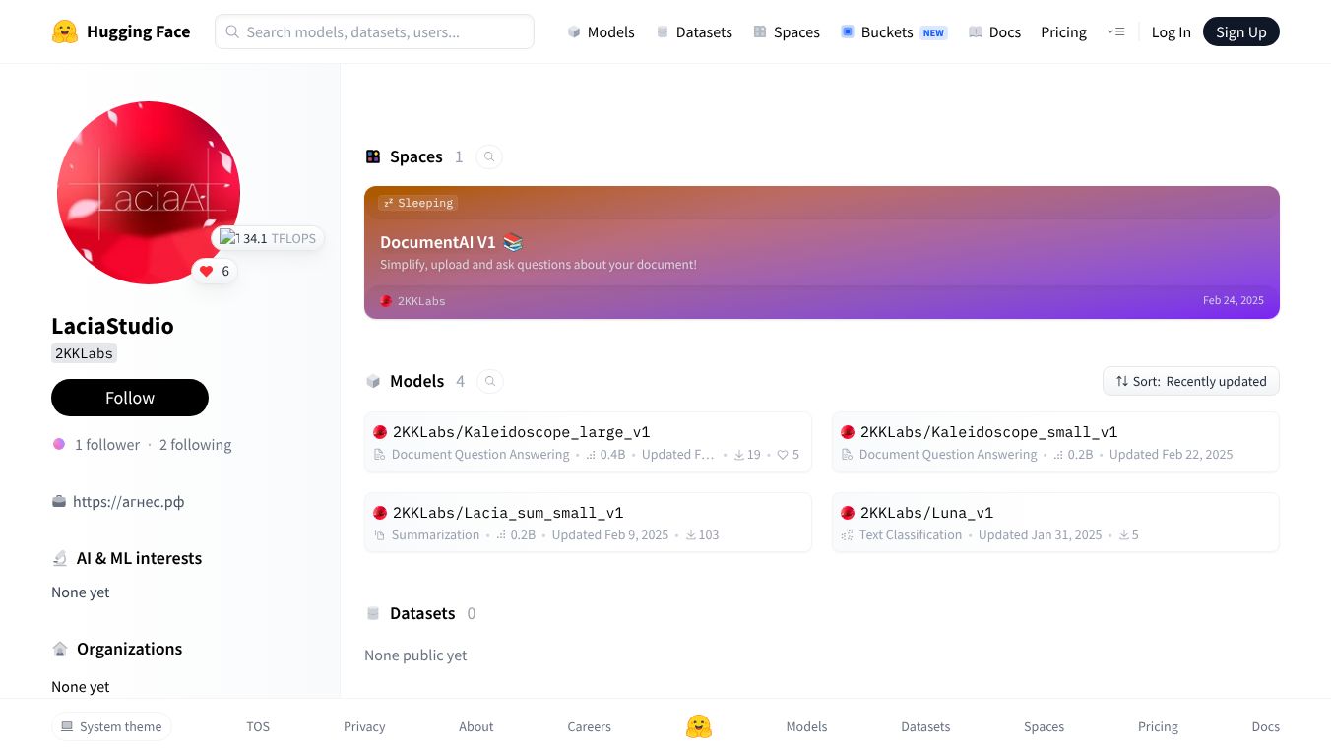Open the Datasets footer link
The height and width of the screenshot is (748, 1331).
[925, 726]
